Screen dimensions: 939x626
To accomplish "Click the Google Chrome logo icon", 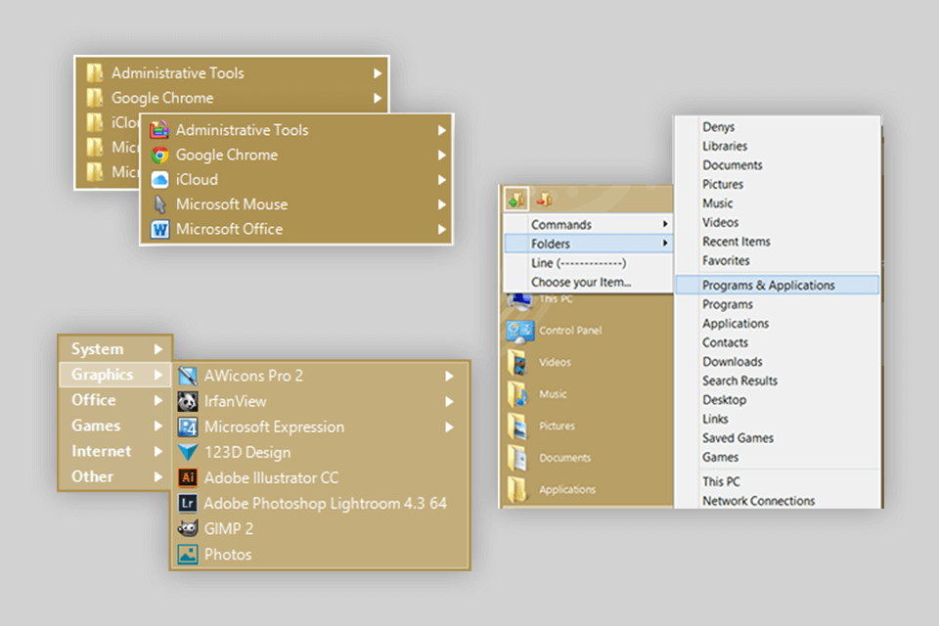I will point(159,156).
